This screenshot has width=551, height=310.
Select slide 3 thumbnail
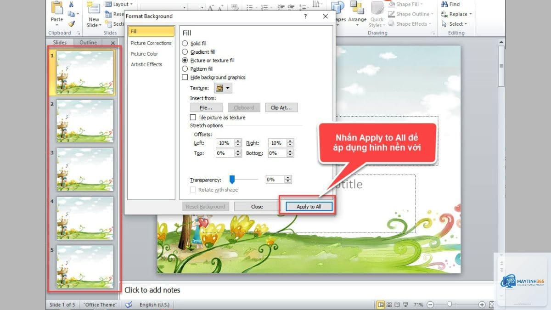pyautogui.click(x=85, y=169)
